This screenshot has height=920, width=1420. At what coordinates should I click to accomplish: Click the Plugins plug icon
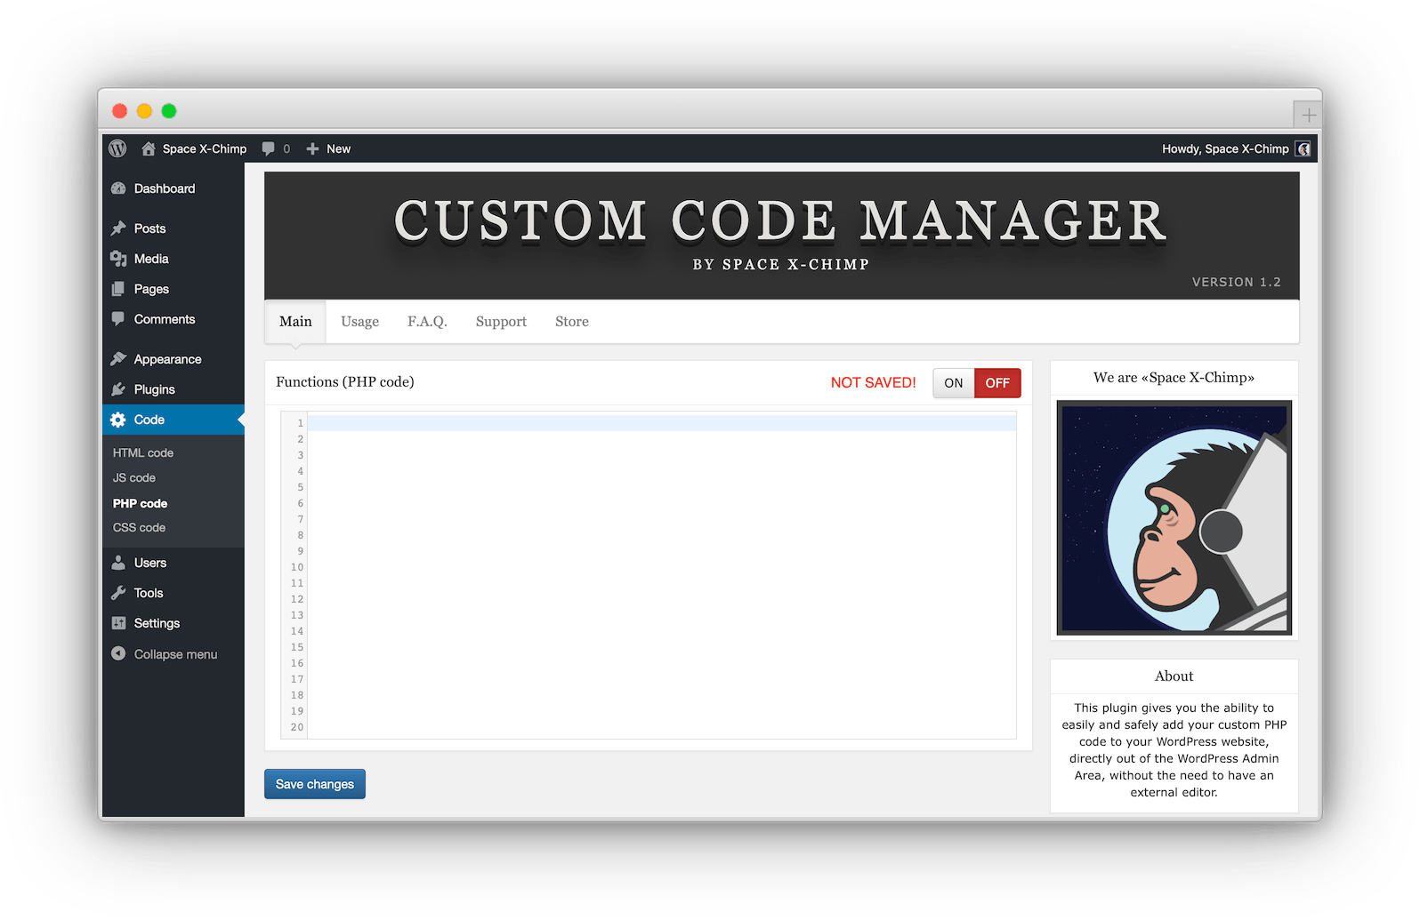coord(118,389)
